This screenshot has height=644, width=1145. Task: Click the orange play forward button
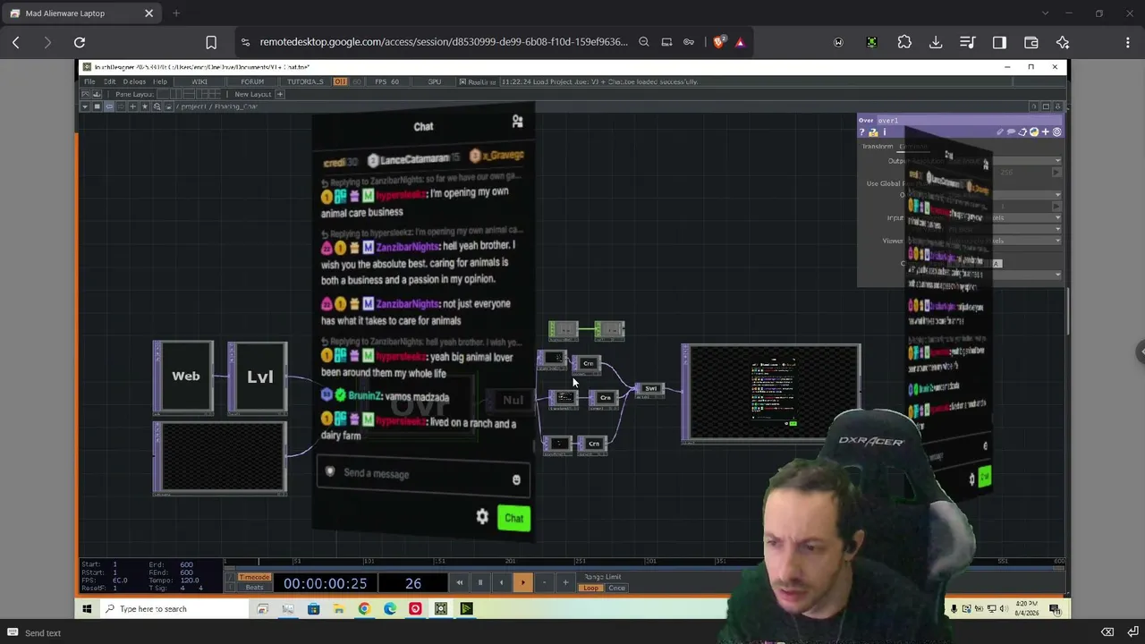point(522,583)
